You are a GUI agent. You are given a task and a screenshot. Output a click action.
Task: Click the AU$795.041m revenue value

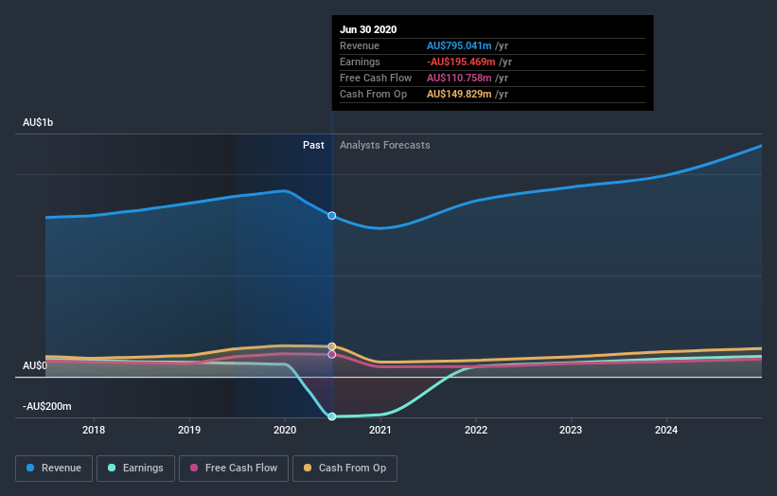pos(459,45)
